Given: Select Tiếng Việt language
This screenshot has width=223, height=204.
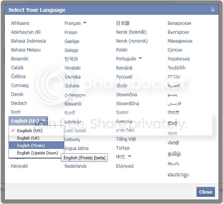Looking at the screenshot, I should click(126, 139).
